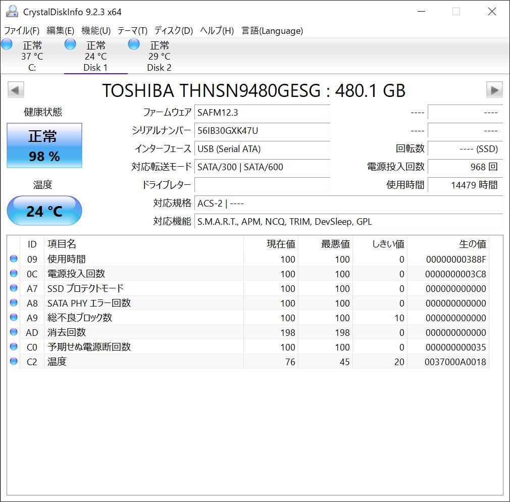Click the status orb for drive C:
Viewport: 510px width, 502px height.
(7, 44)
